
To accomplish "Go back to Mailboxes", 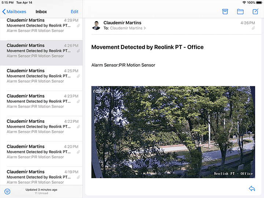I will click(x=14, y=12).
